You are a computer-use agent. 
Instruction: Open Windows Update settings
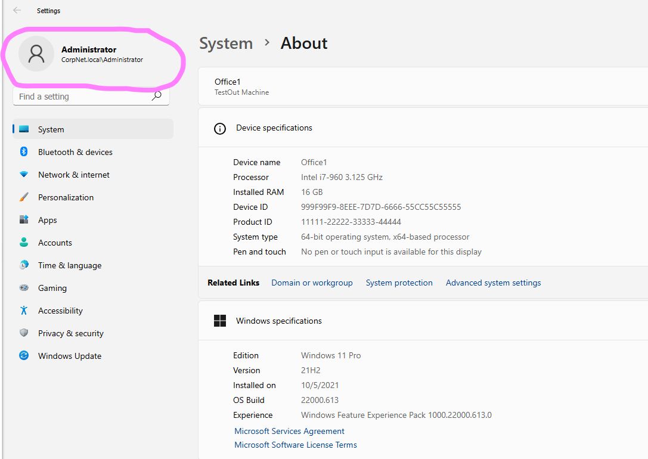(93, 356)
